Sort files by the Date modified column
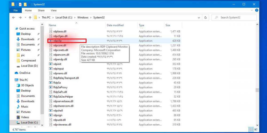This screenshot has height=133, width=267. point(115,25)
